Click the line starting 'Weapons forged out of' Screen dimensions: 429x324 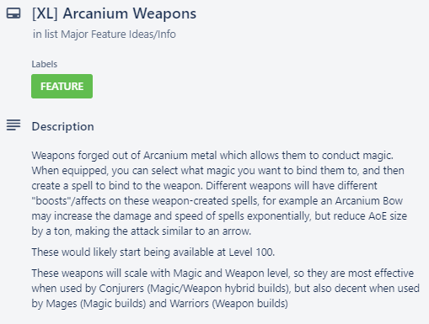212,156
